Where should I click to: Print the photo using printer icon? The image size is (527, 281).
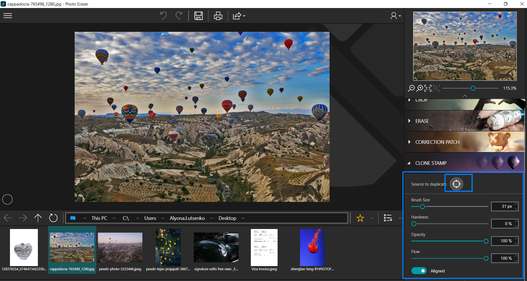click(x=218, y=16)
